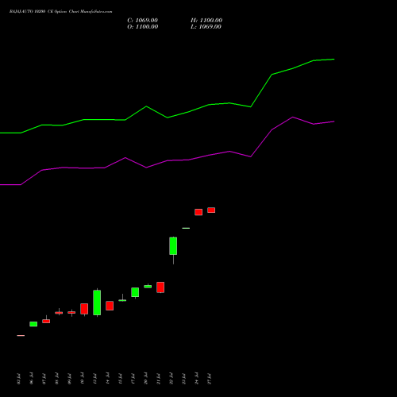Screen dimensions: 397x397
Task: Click the chart title text RAJAJAUTO CE Options
Action: coord(60,12)
